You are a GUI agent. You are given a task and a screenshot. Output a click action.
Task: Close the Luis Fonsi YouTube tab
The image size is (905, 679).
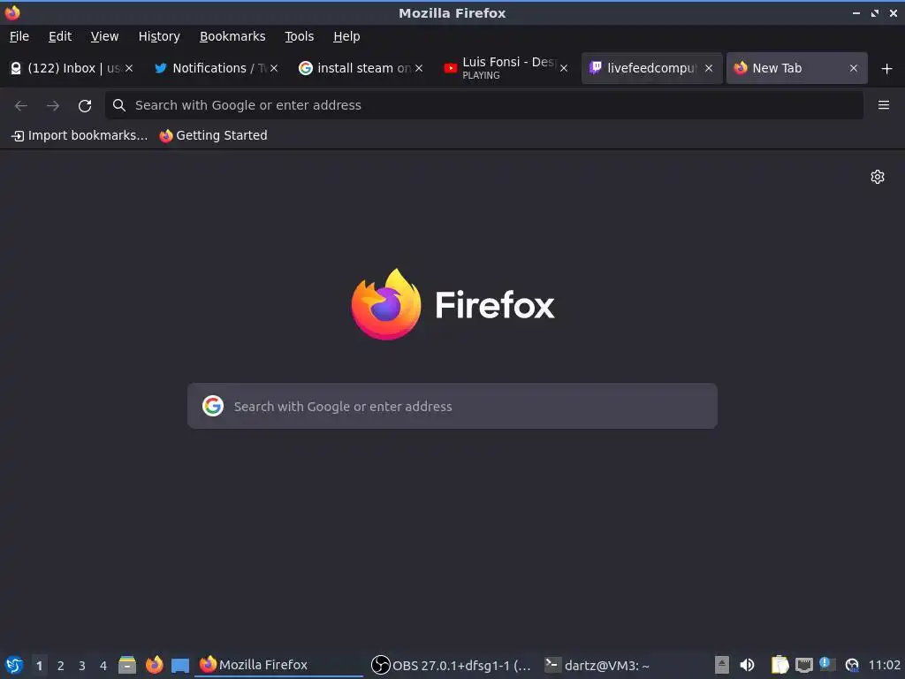tap(564, 68)
